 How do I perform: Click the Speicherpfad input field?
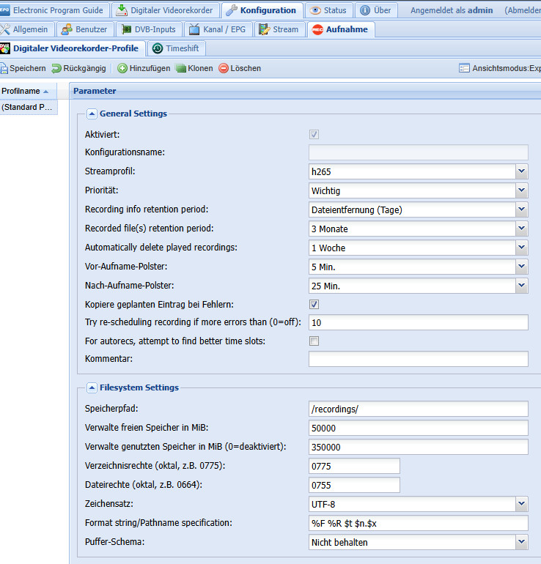tap(418, 409)
